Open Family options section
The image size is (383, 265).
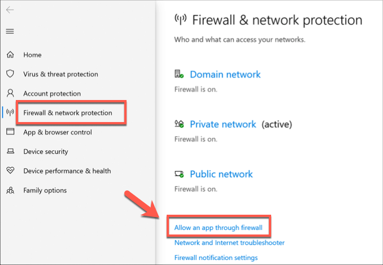coord(45,190)
